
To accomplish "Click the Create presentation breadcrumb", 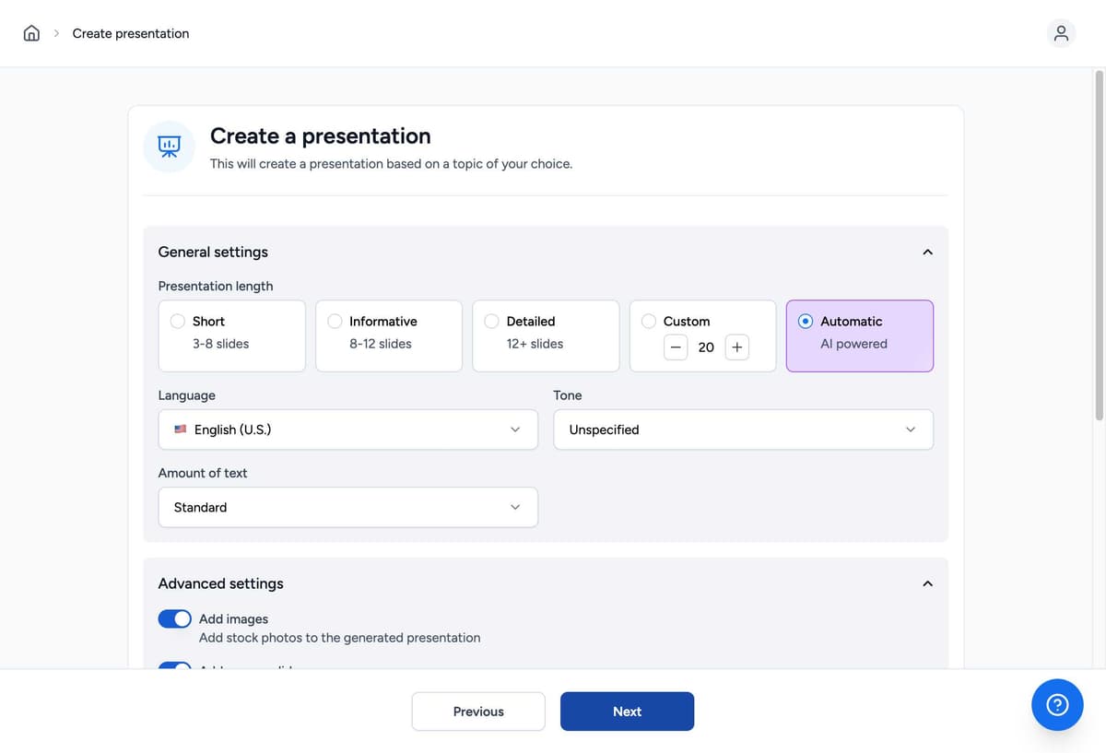I will (x=131, y=33).
